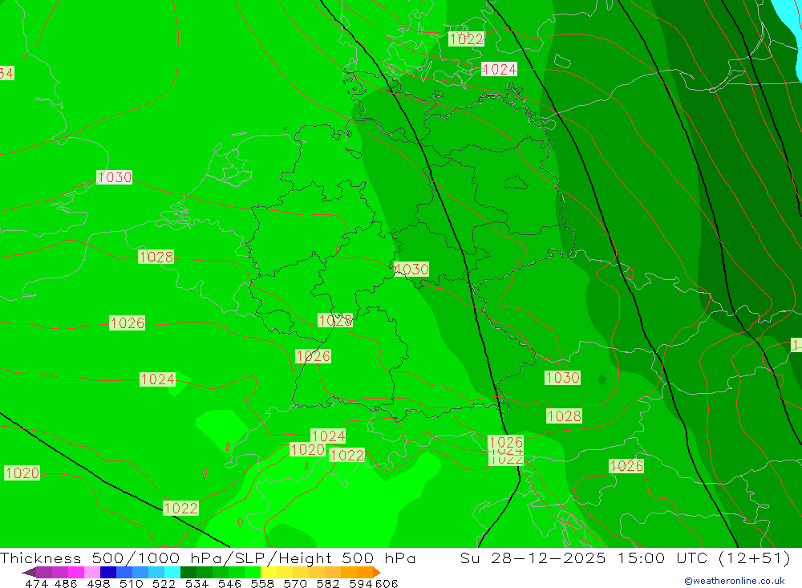Image resolution: width=802 pixels, height=588 pixels.
Task: Click the cyan legend color swatch
Action: 172,572
